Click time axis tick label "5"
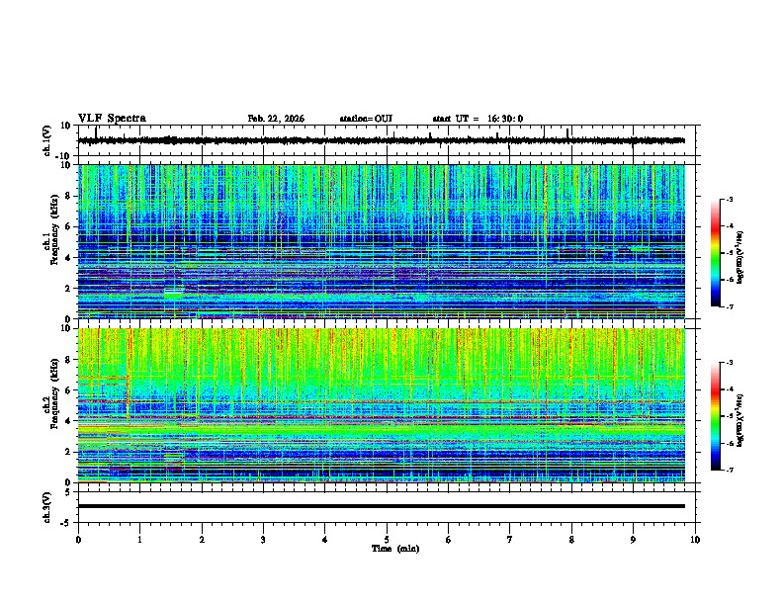The image size is (783, 605). point(387,540)
